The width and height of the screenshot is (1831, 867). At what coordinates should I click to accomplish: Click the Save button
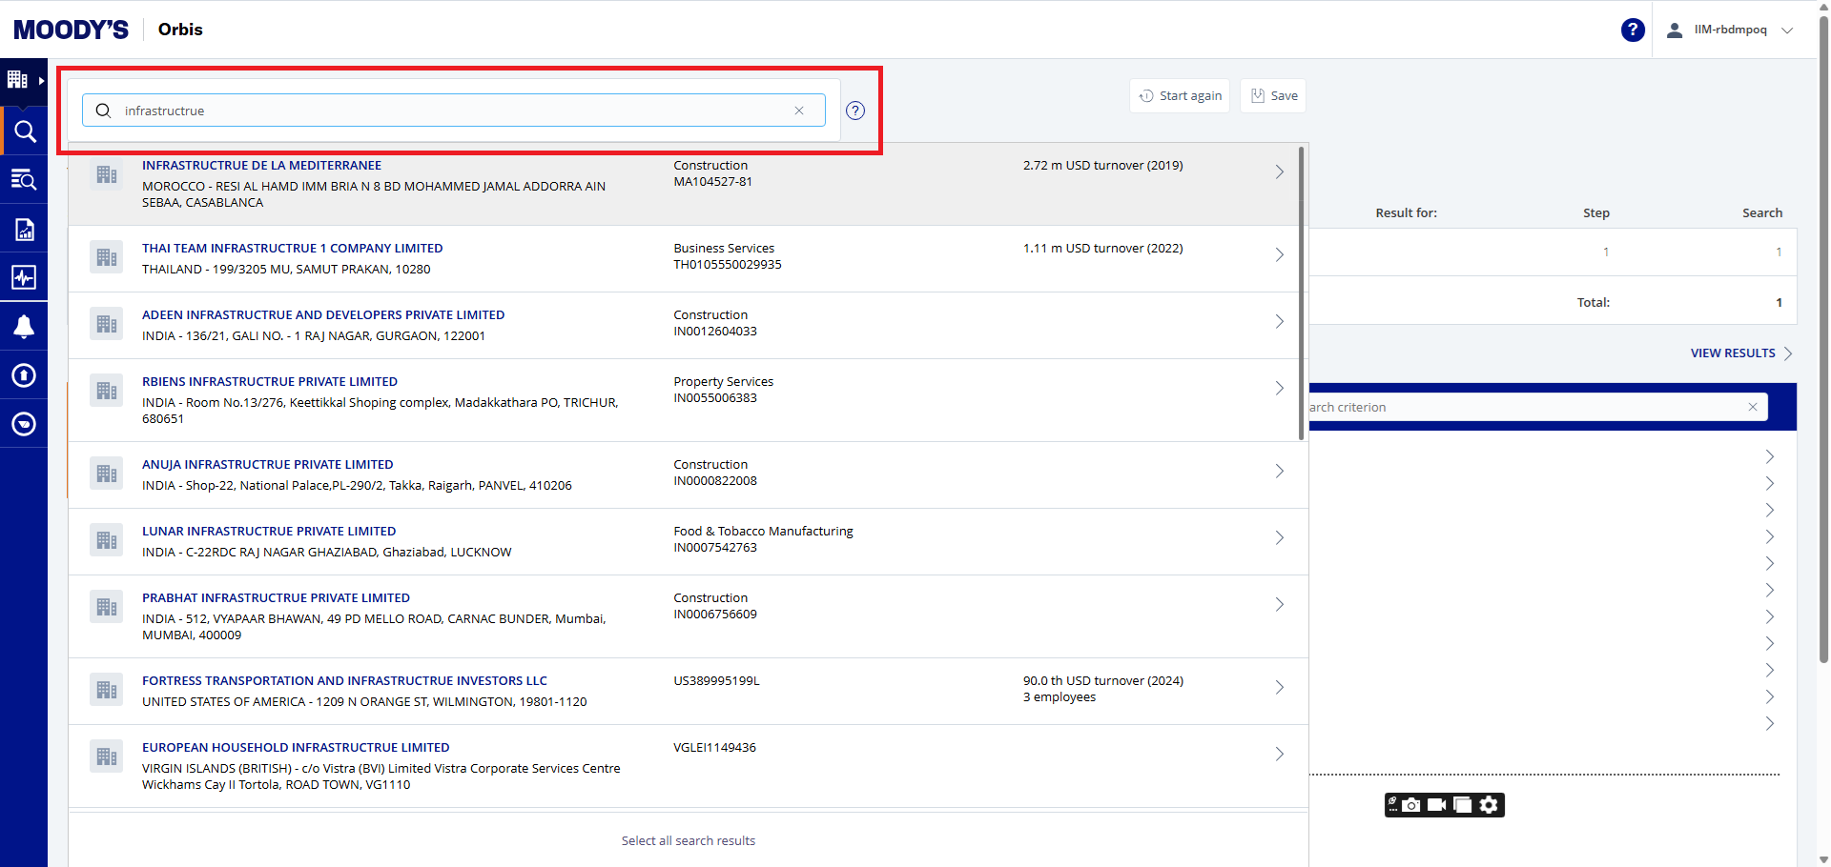[1273, 96]
